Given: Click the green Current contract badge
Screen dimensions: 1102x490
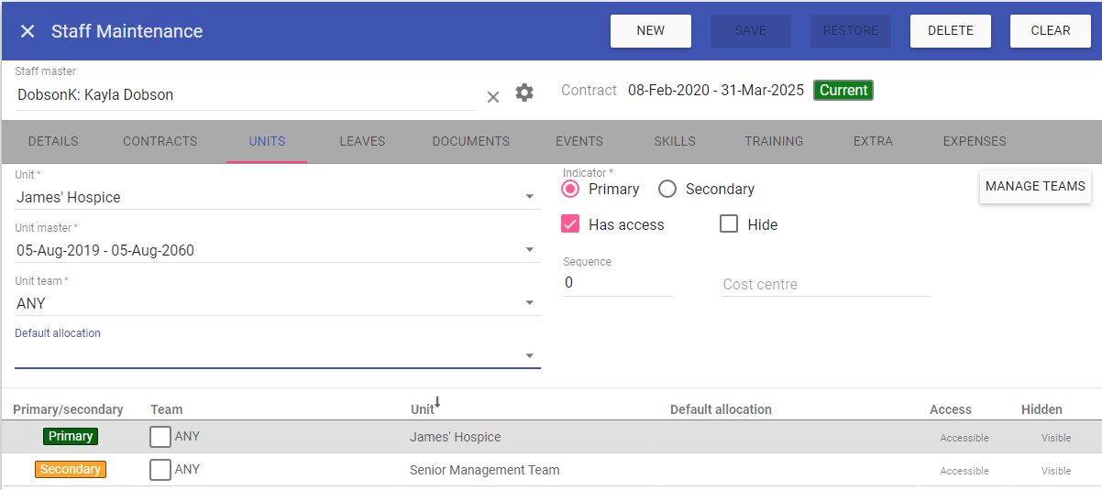Looking at the screenshot, I should point(843,91).
